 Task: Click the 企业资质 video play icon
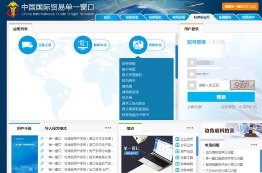(177, 139)
